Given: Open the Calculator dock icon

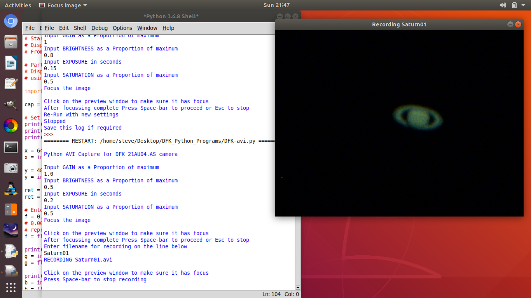Looking at the screenshot, I should coord(11,210).
